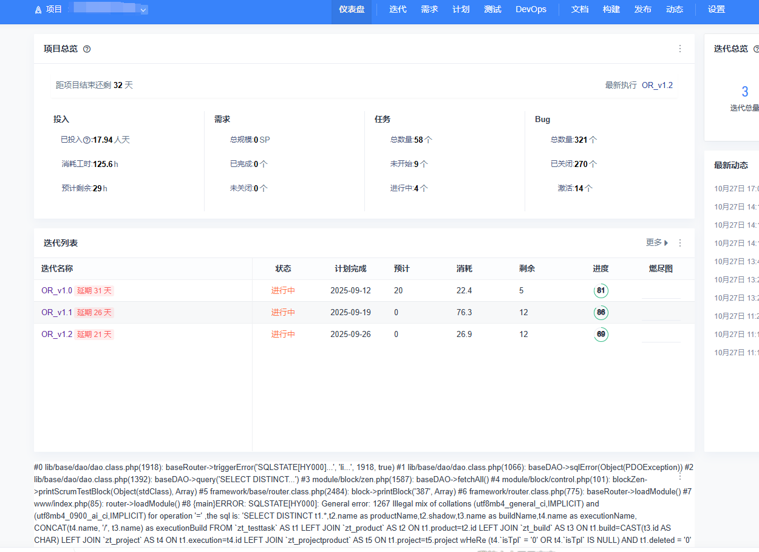
Task: Switch to the 仪表盘 tab
Action: [x=352, y=10]
